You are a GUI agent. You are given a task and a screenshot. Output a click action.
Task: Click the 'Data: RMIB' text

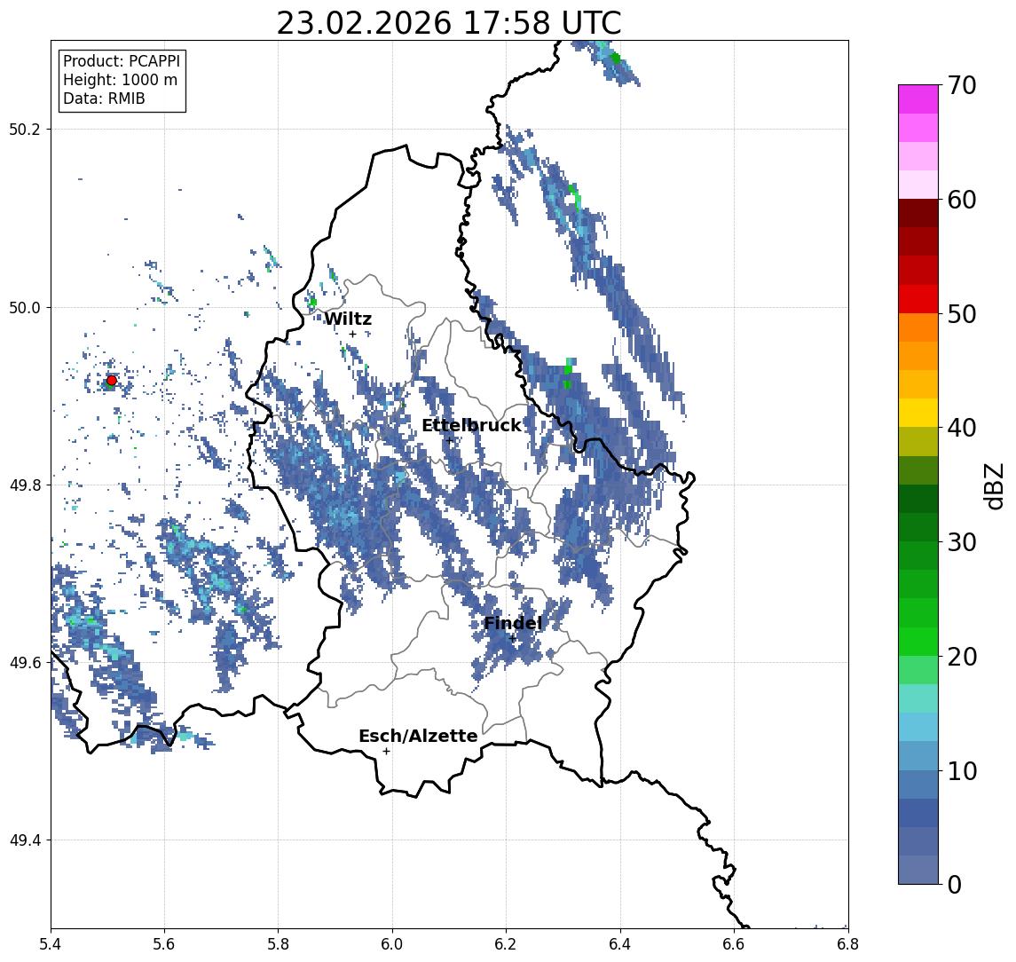point(104,99)
